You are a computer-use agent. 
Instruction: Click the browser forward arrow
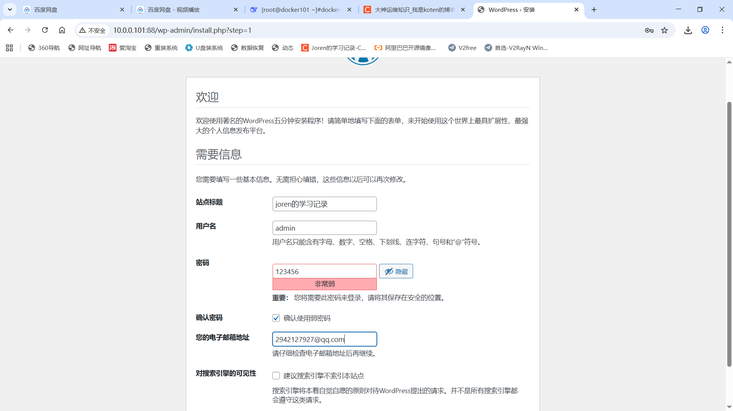click(x=27, y=30)
